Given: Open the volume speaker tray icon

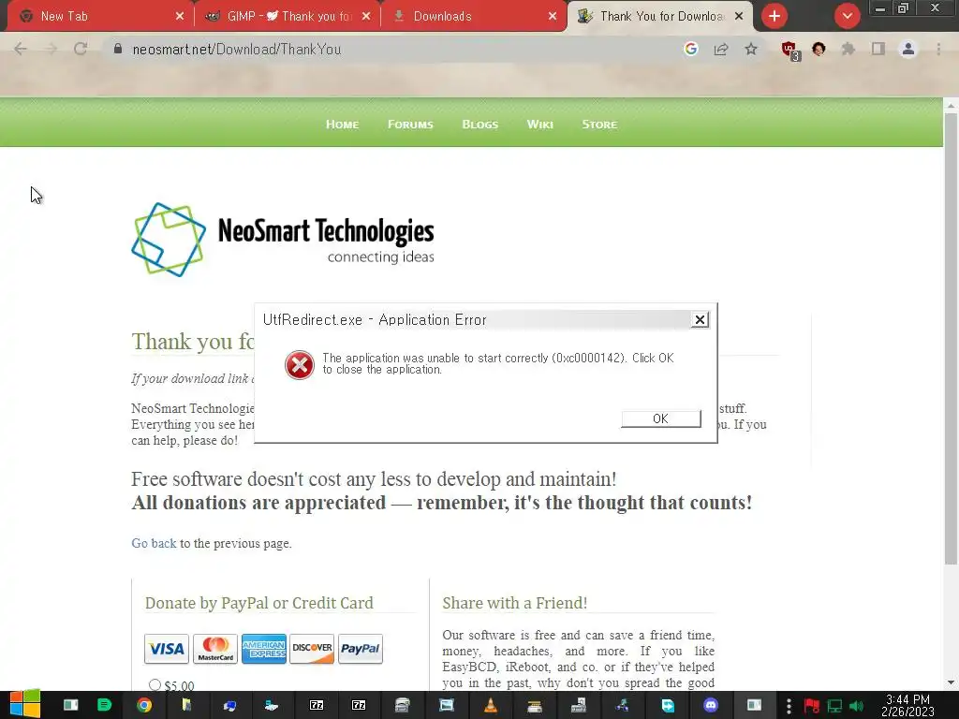Looking at the screenshot, I should pyautogui.click(x=856, y=706).
